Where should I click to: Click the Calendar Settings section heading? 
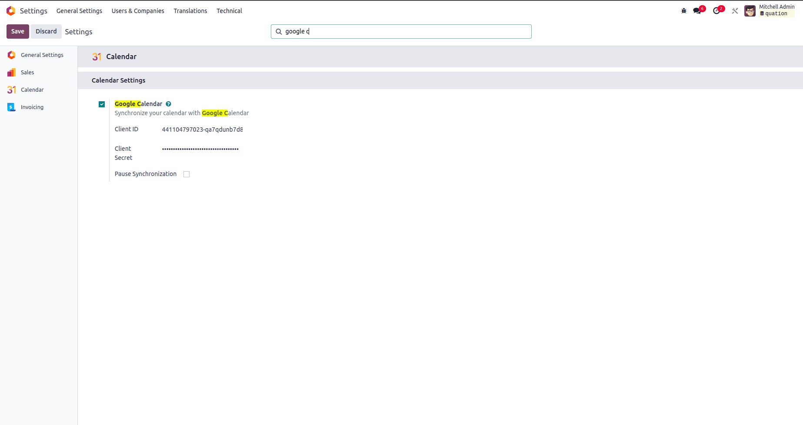pos(119,80)
